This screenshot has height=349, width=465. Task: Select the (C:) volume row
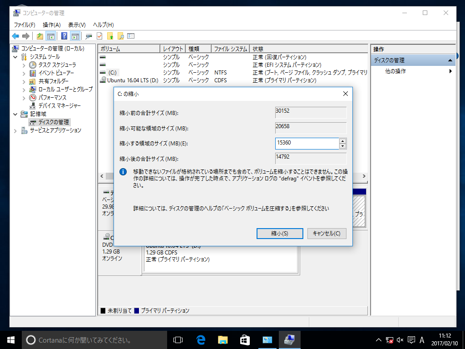coord(233,72)
